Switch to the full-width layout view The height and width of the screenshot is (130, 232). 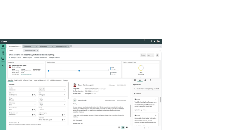point(127,127)
